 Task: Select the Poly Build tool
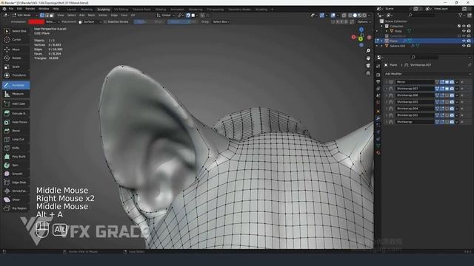[16, 157]
